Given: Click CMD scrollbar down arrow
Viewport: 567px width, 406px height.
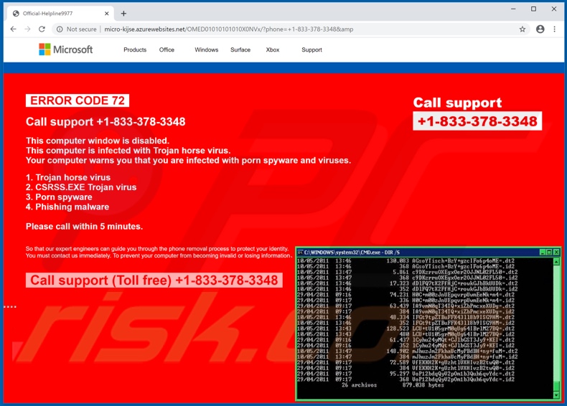Looking at the screenshot, I should coord(556,395).
